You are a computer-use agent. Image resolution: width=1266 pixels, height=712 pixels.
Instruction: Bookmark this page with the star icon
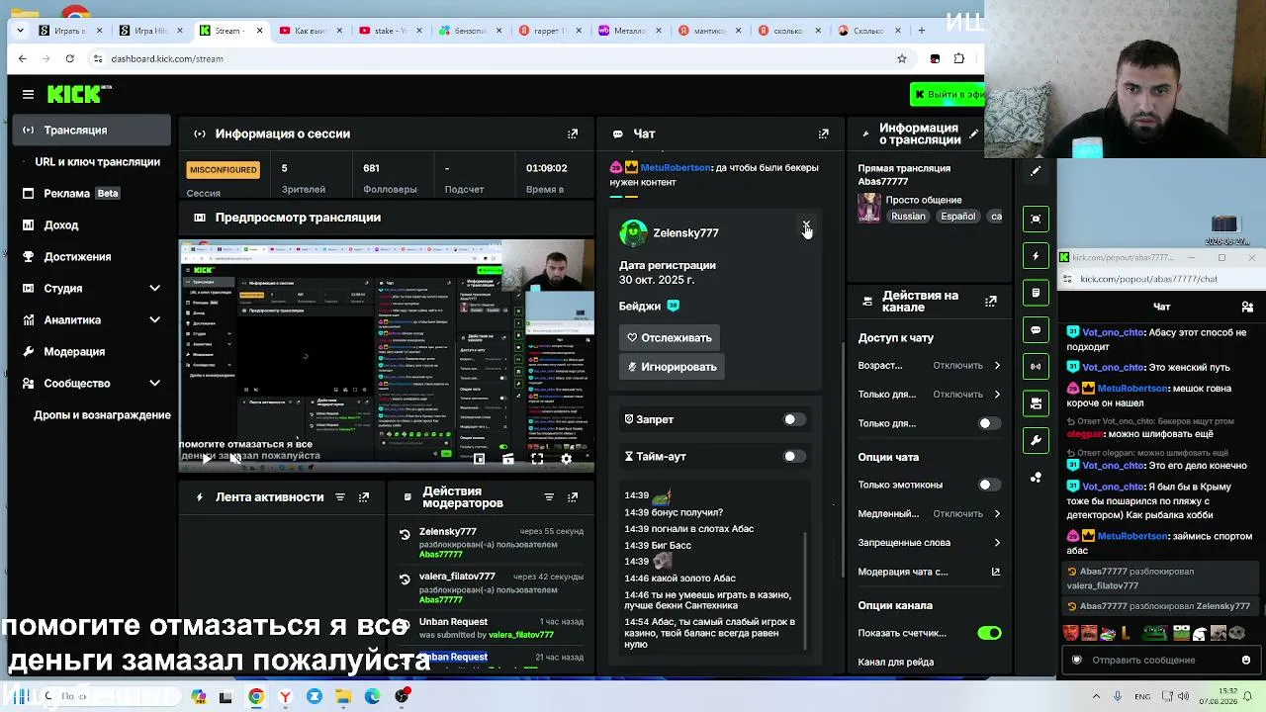(x=902, y=58)
